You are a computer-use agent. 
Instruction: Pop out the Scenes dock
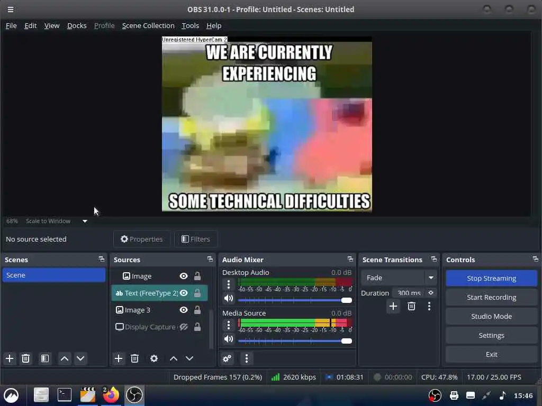(101, 259)
